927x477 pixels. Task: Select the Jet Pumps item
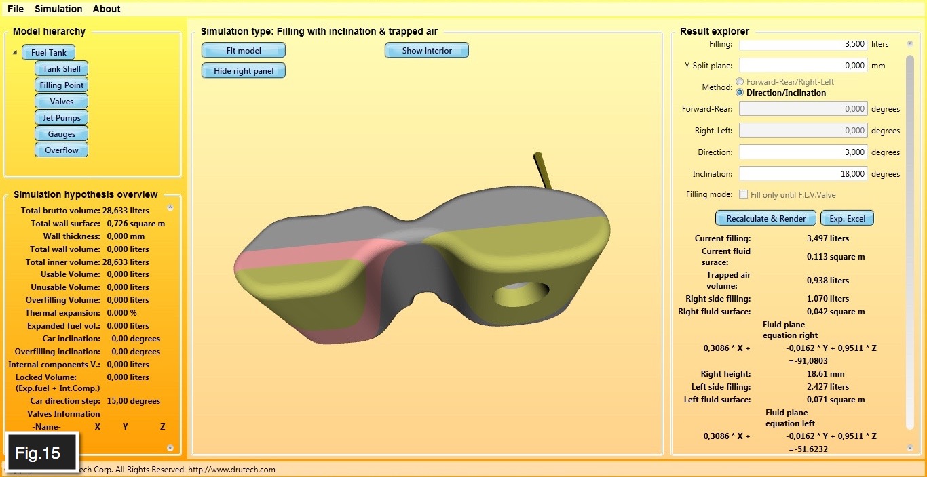(x=62, y=118)
